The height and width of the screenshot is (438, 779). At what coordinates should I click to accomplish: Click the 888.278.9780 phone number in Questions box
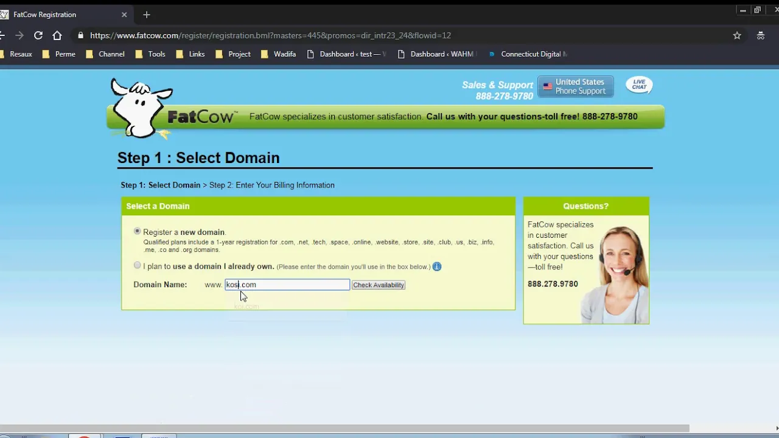click(x=553, y=284)
